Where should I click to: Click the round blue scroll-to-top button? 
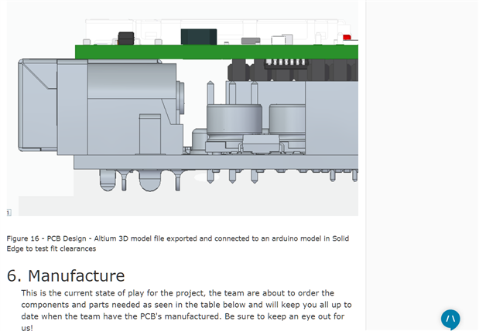[450, 319]
